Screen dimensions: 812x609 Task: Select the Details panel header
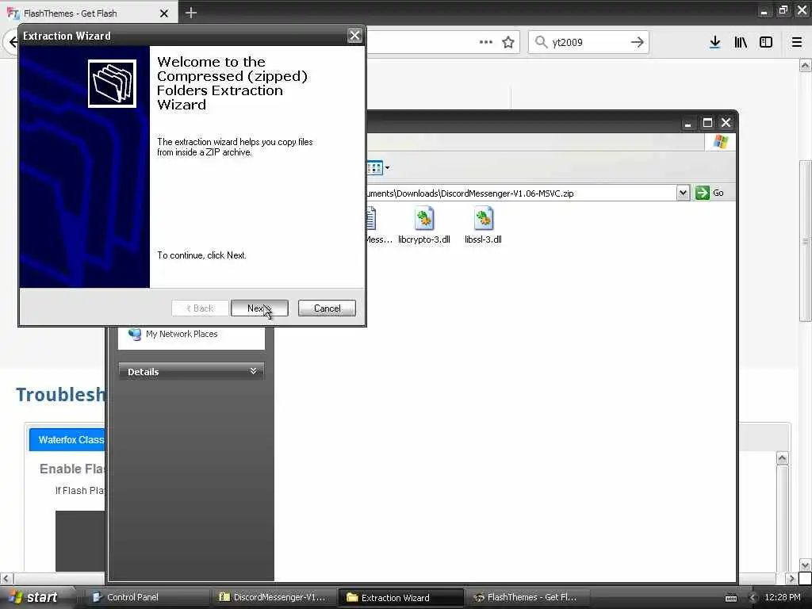(191, 371)
